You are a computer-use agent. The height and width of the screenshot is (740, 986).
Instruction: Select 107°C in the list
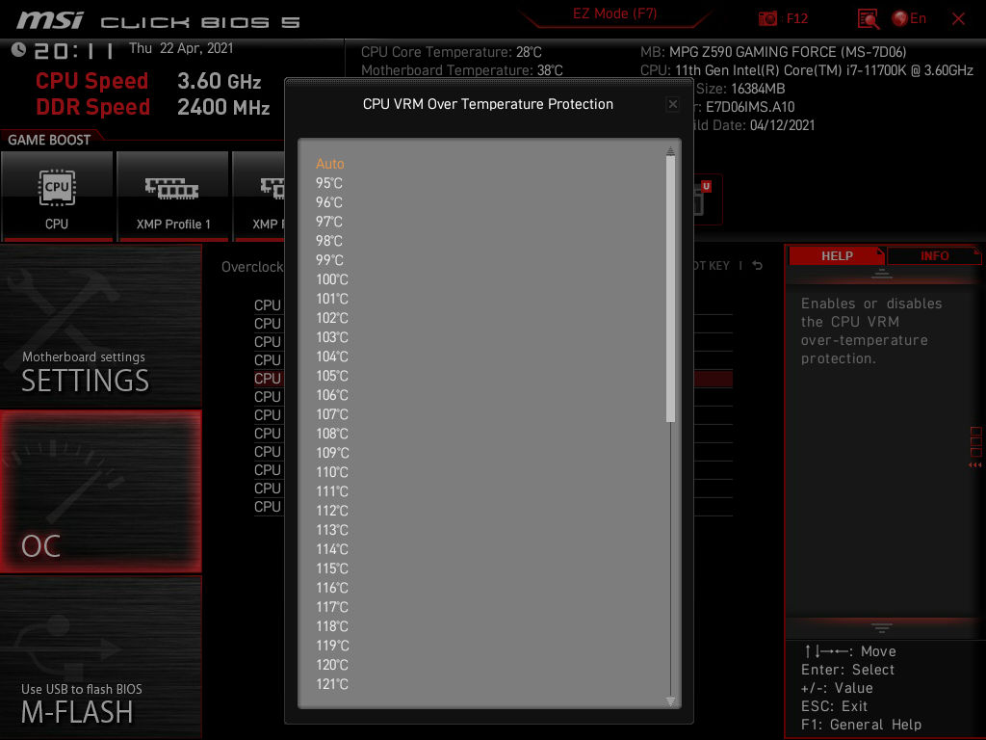pyautogui.click(x=331, y=414)
